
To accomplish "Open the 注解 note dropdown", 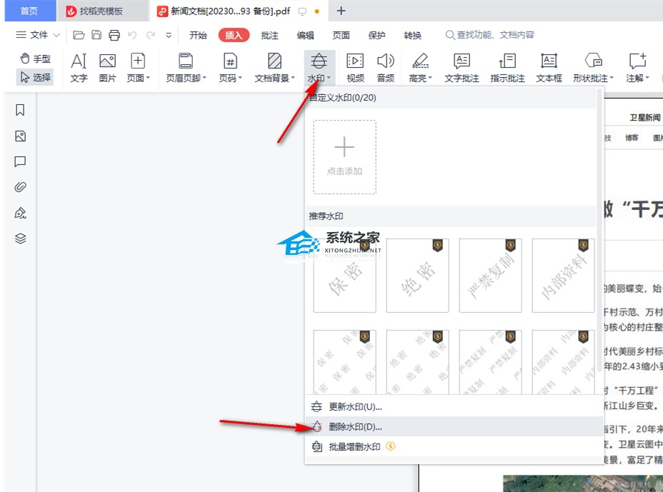I will (x=637, y=68).
